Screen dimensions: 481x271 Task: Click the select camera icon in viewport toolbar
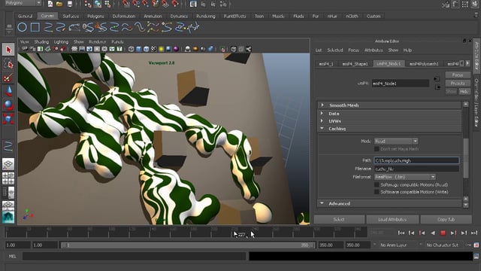(25, 49)
